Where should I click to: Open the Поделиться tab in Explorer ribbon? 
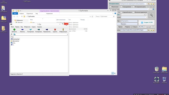click(x=30, y=13)
